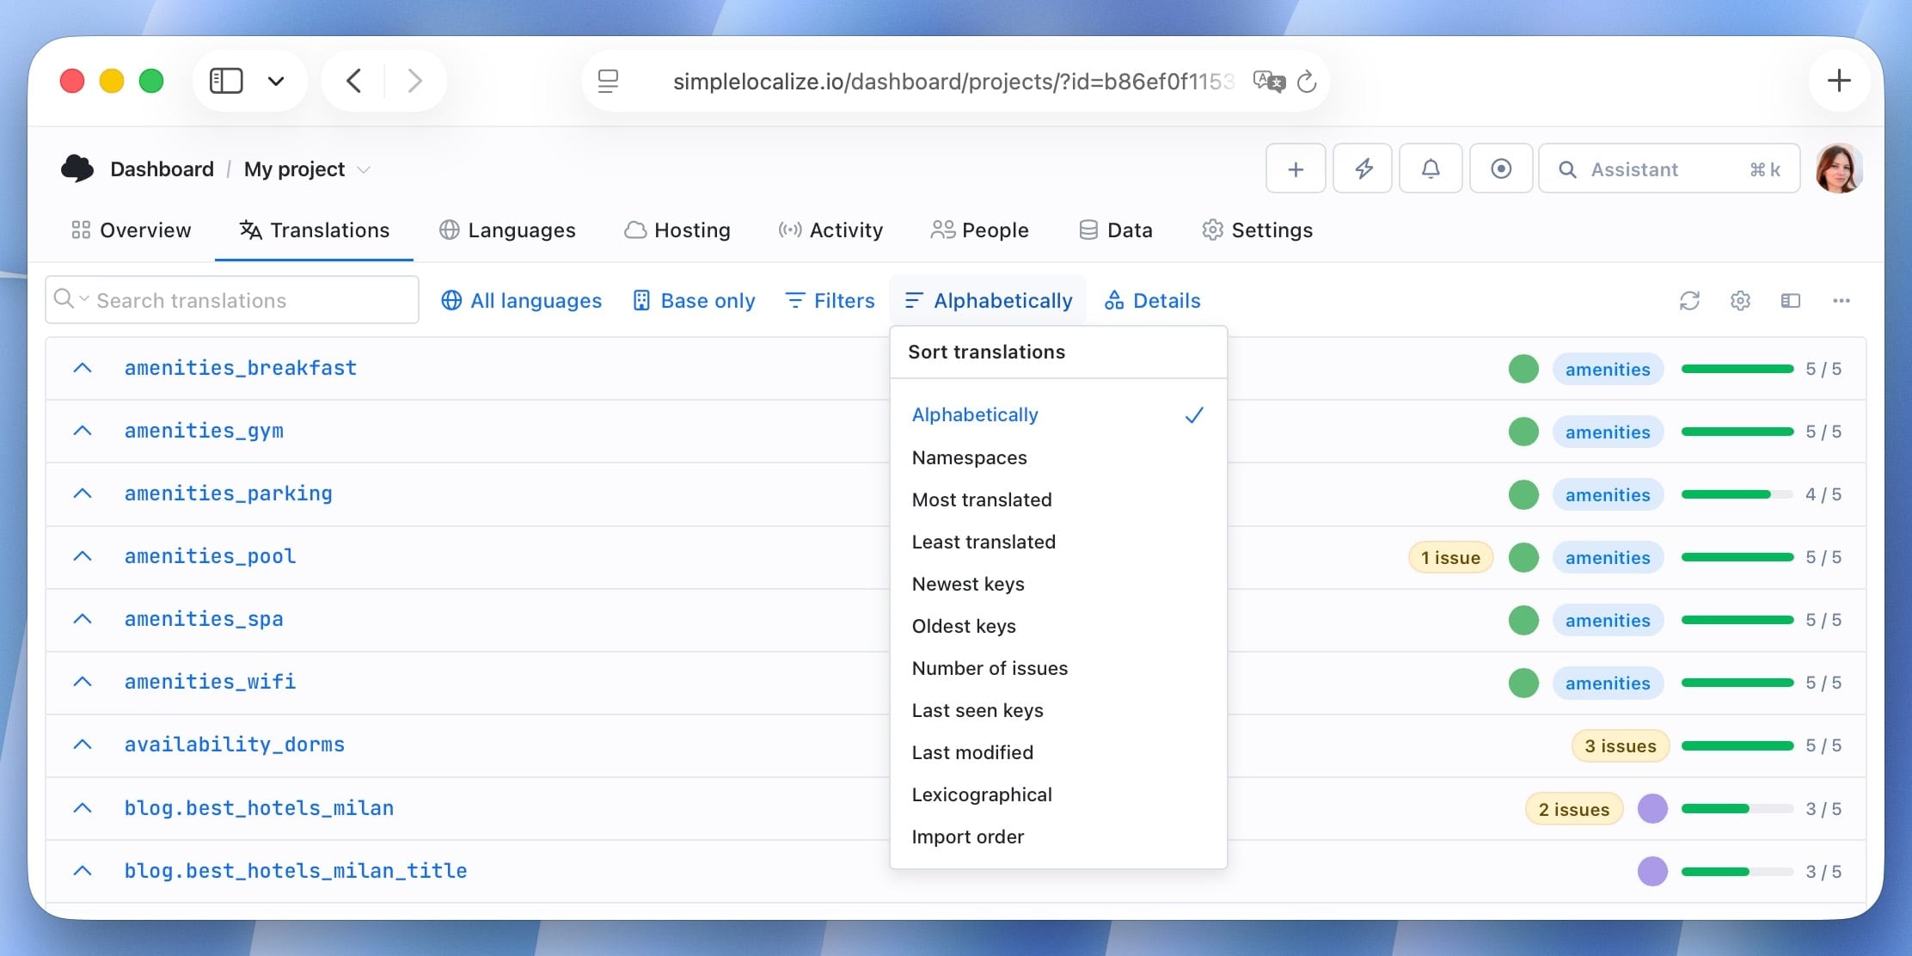The image size is (1912, 956).
Task: Select the checked Alphabetically option
Action: click(x=1058, y=415)
